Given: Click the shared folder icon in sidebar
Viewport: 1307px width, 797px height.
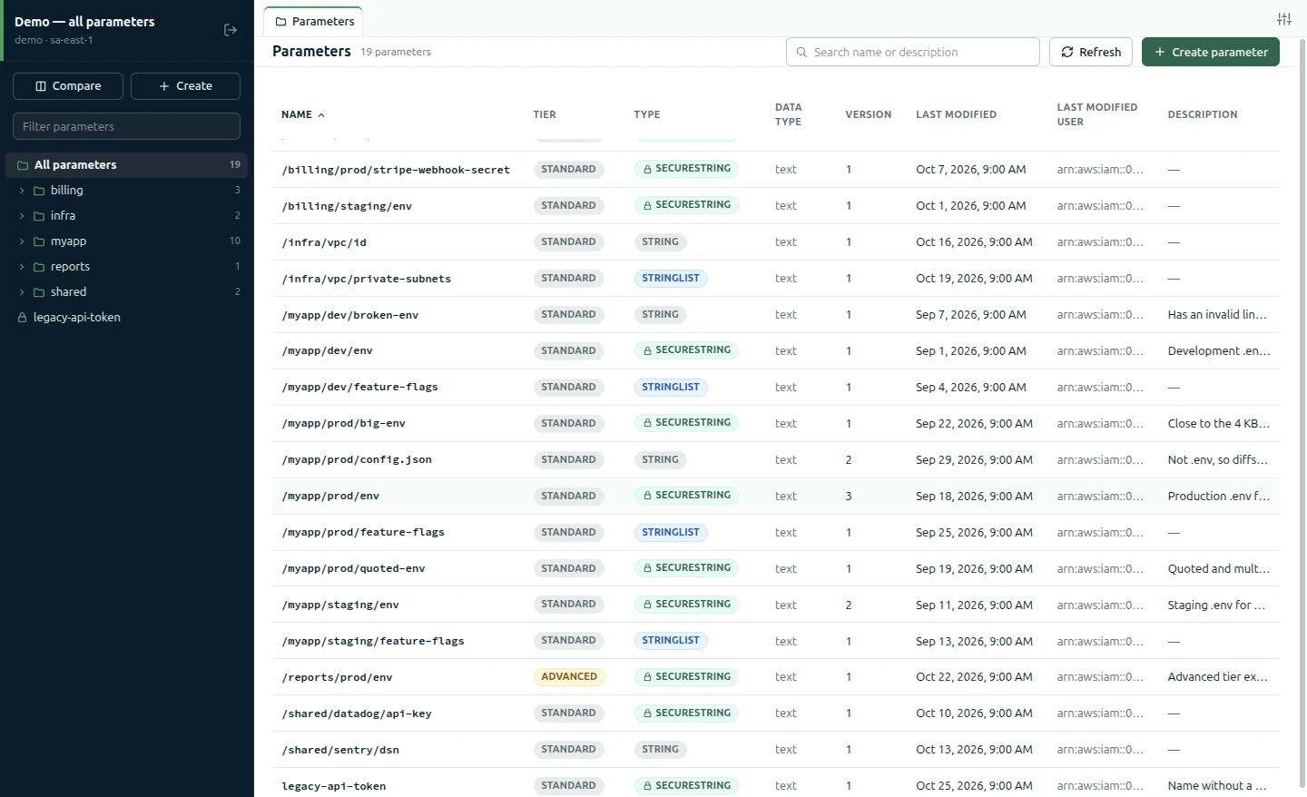Looking at the screenshot, I should [x=39, y=292].
